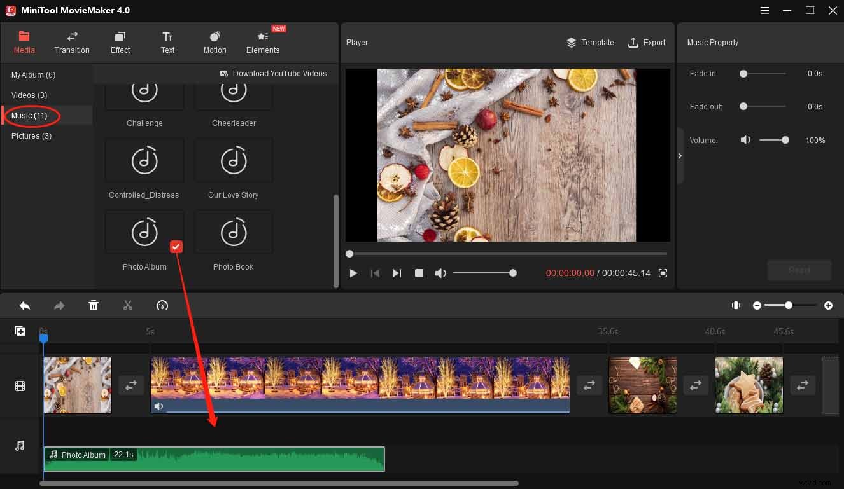This screenshot has width=844, height=489.
Task: Export the project
Action: 647,43
